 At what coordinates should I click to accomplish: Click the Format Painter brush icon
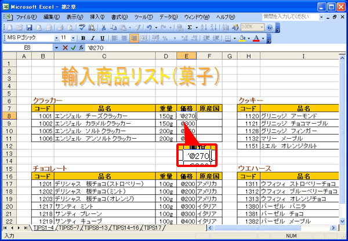click(137, 27)
